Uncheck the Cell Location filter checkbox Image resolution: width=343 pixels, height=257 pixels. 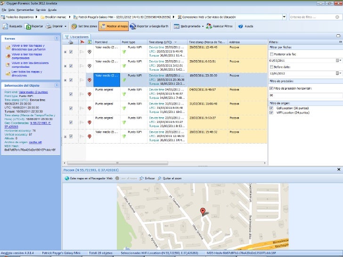point(271,108)
